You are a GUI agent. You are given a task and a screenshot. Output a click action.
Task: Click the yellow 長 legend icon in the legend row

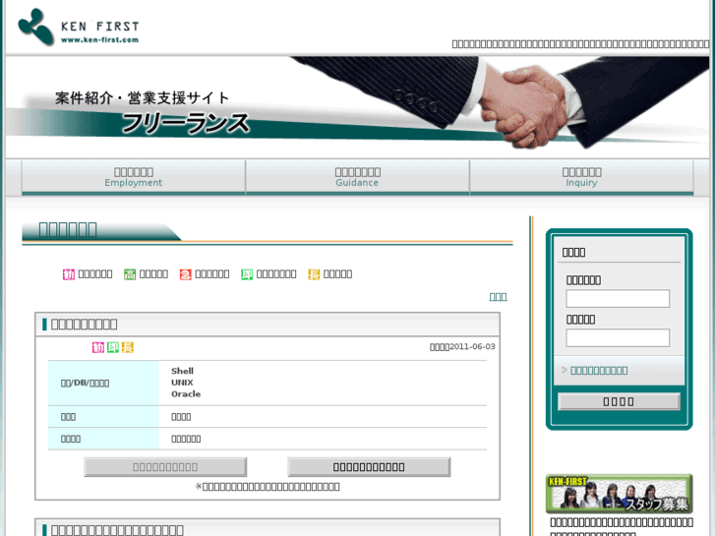coord(314,274)
